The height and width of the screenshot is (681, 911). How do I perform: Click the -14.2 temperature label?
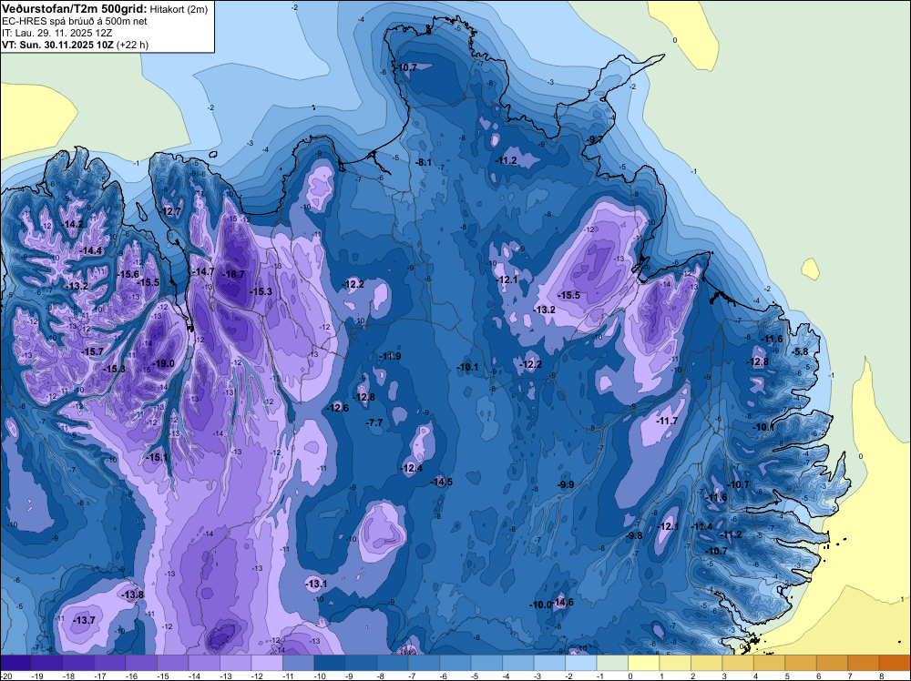(73, 224)
